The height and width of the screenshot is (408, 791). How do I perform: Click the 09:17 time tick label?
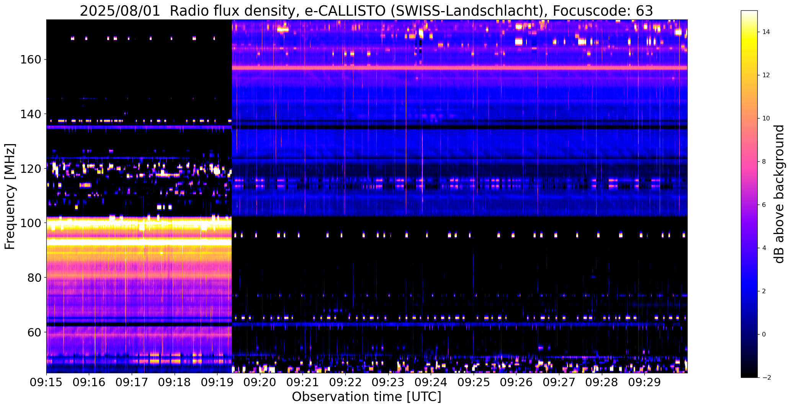click(x=132, y=382)
